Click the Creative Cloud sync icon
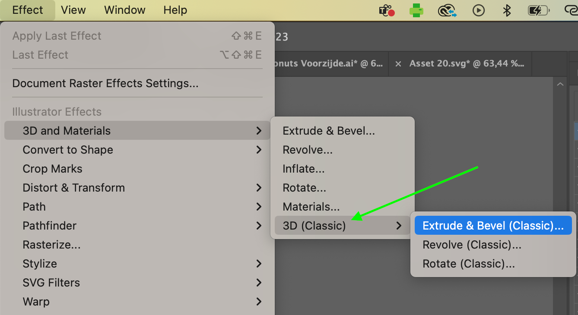 (447, 10)
